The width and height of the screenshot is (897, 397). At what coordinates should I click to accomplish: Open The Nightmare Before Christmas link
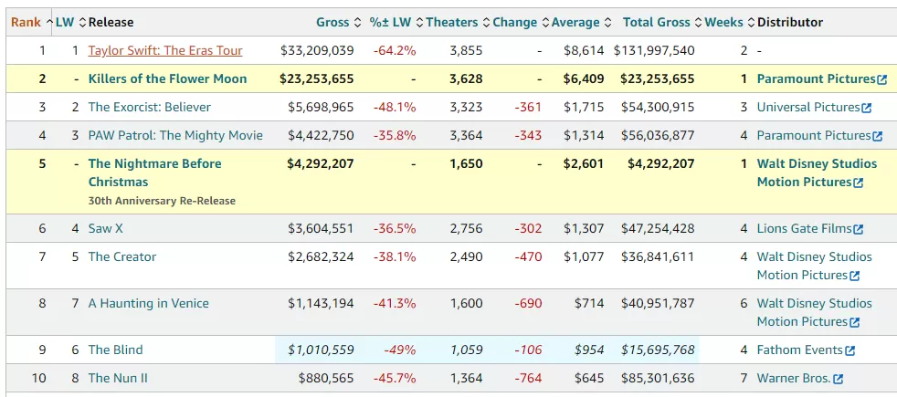154,173
